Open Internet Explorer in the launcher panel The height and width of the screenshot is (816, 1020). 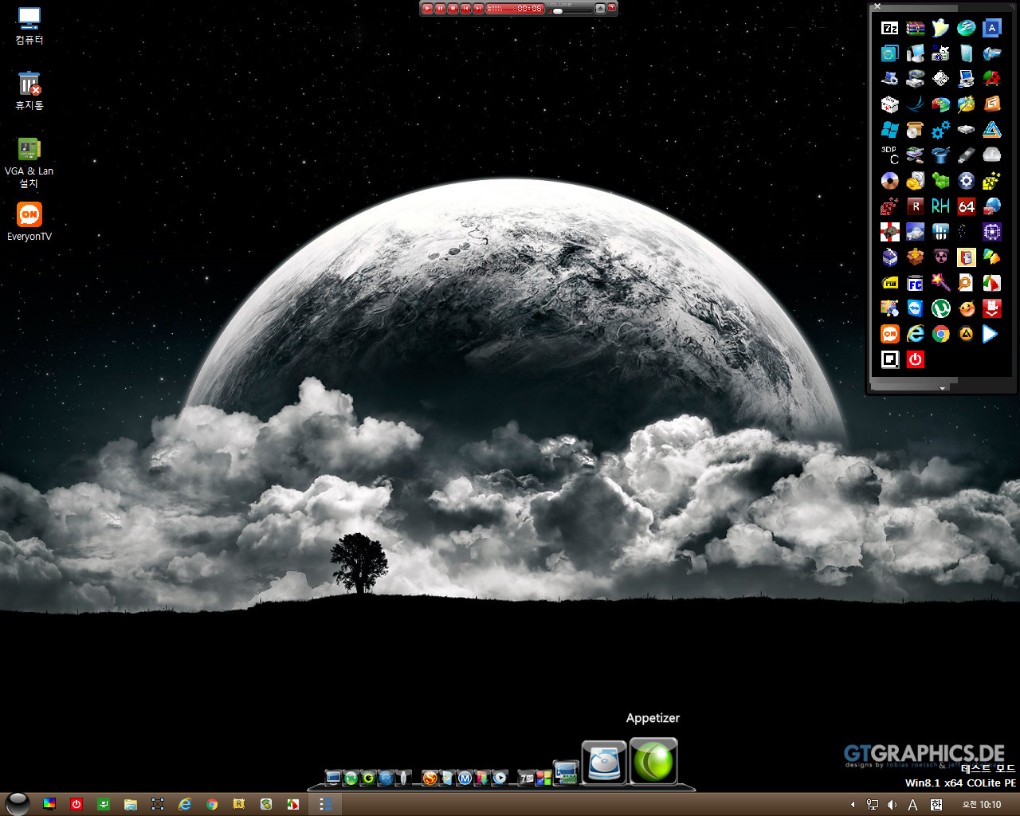pos(916,334)
